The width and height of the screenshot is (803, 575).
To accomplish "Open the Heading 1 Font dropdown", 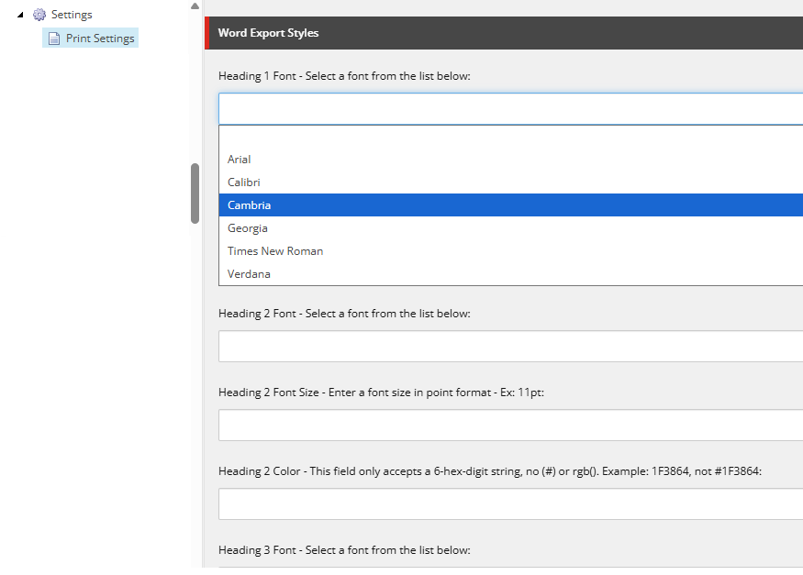I will [510, 109].
